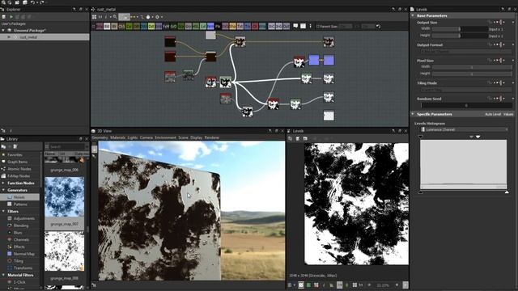This screenshot has height=291, width=518.
Task: Click the folder icon in Library toolbar
Action: (3, 146)
